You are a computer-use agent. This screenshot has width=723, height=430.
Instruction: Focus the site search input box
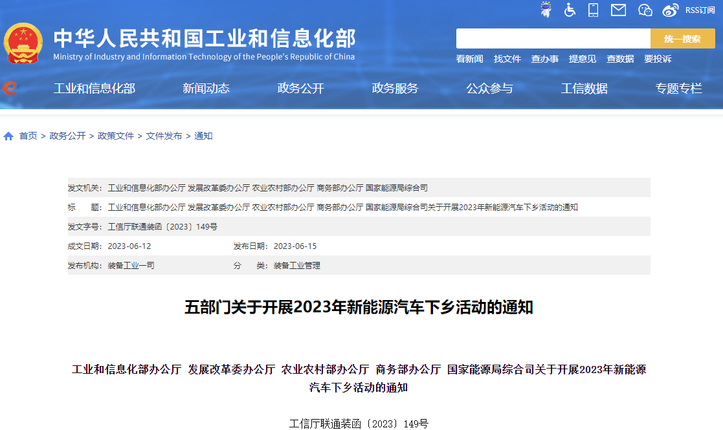coord(553,39)
